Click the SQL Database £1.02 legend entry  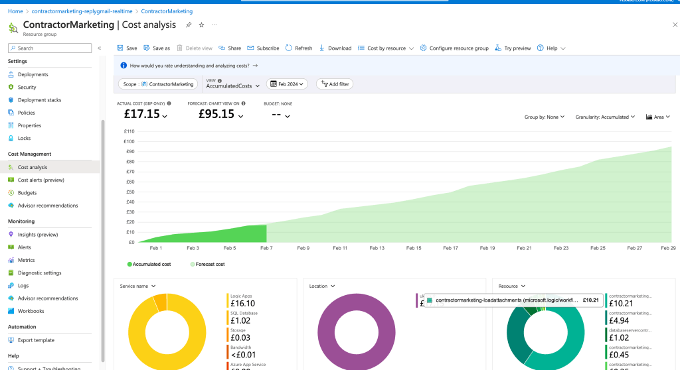[242, 318]
